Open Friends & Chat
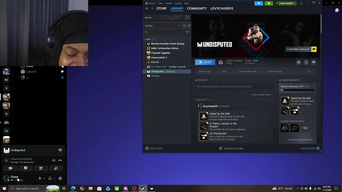The image size is (342, 192). pyautogui.click(x=310, y=148)
